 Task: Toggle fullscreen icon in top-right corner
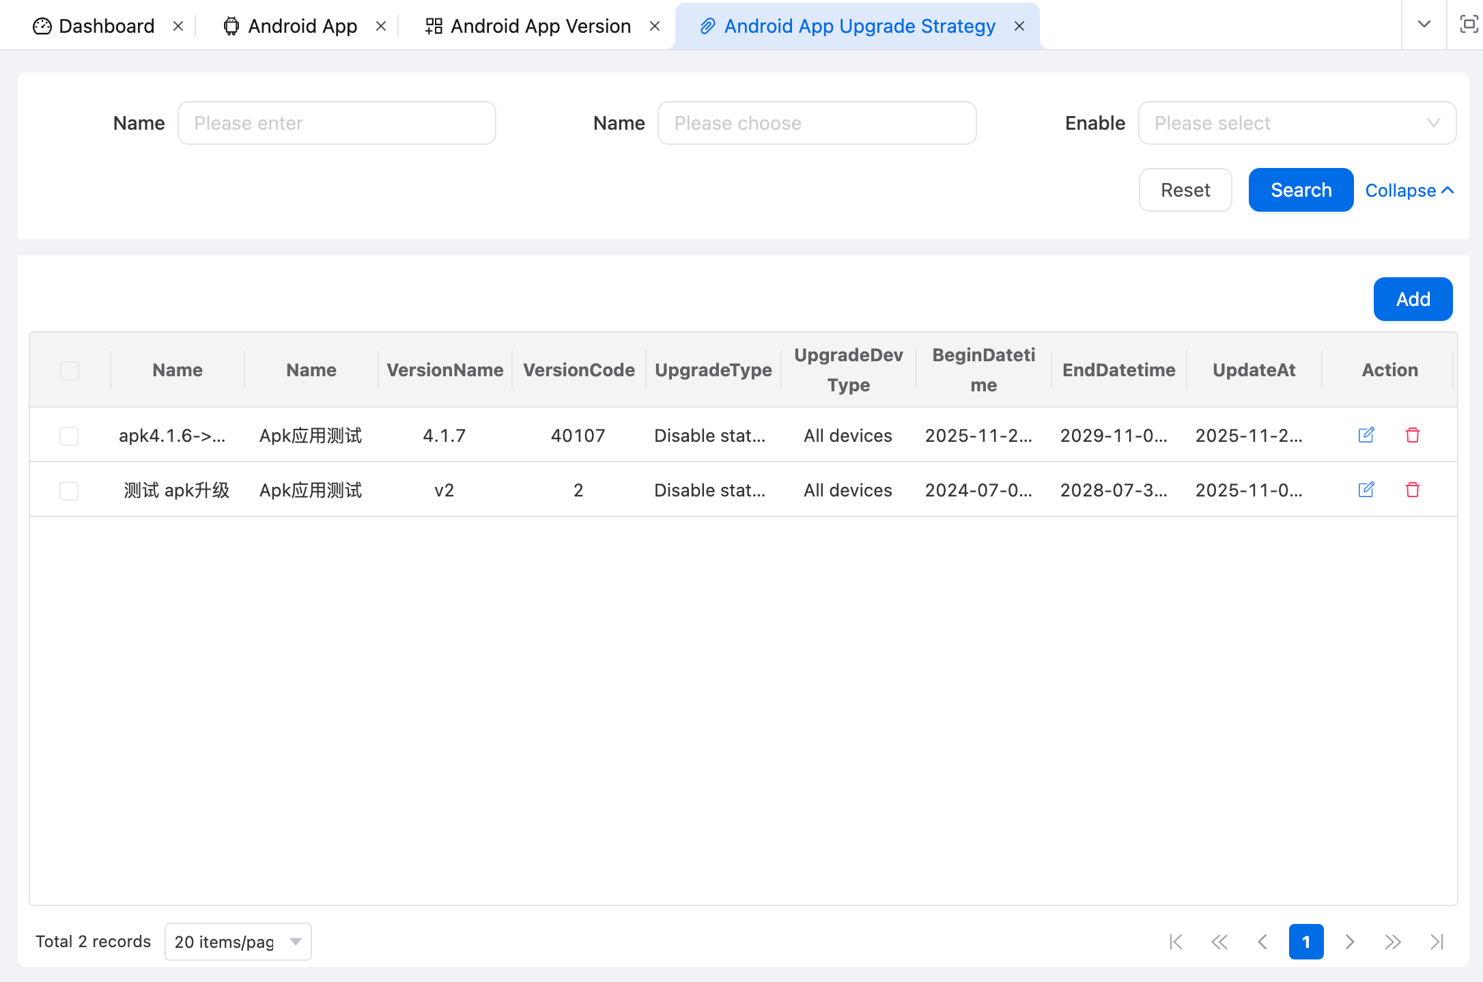(1468, 25)
